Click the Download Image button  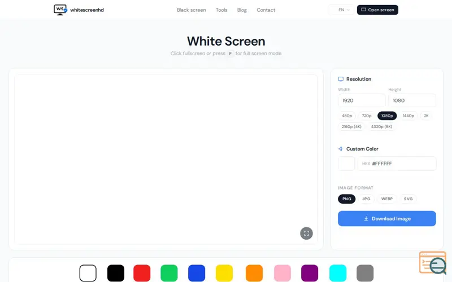pyautogui.click(x=387, y=218)
